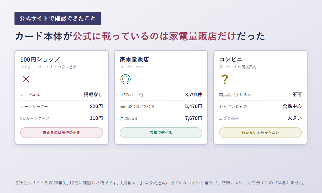Screen dimensions: 322x193
Task: Click the 7,670円 price
Action: point(194,118)
